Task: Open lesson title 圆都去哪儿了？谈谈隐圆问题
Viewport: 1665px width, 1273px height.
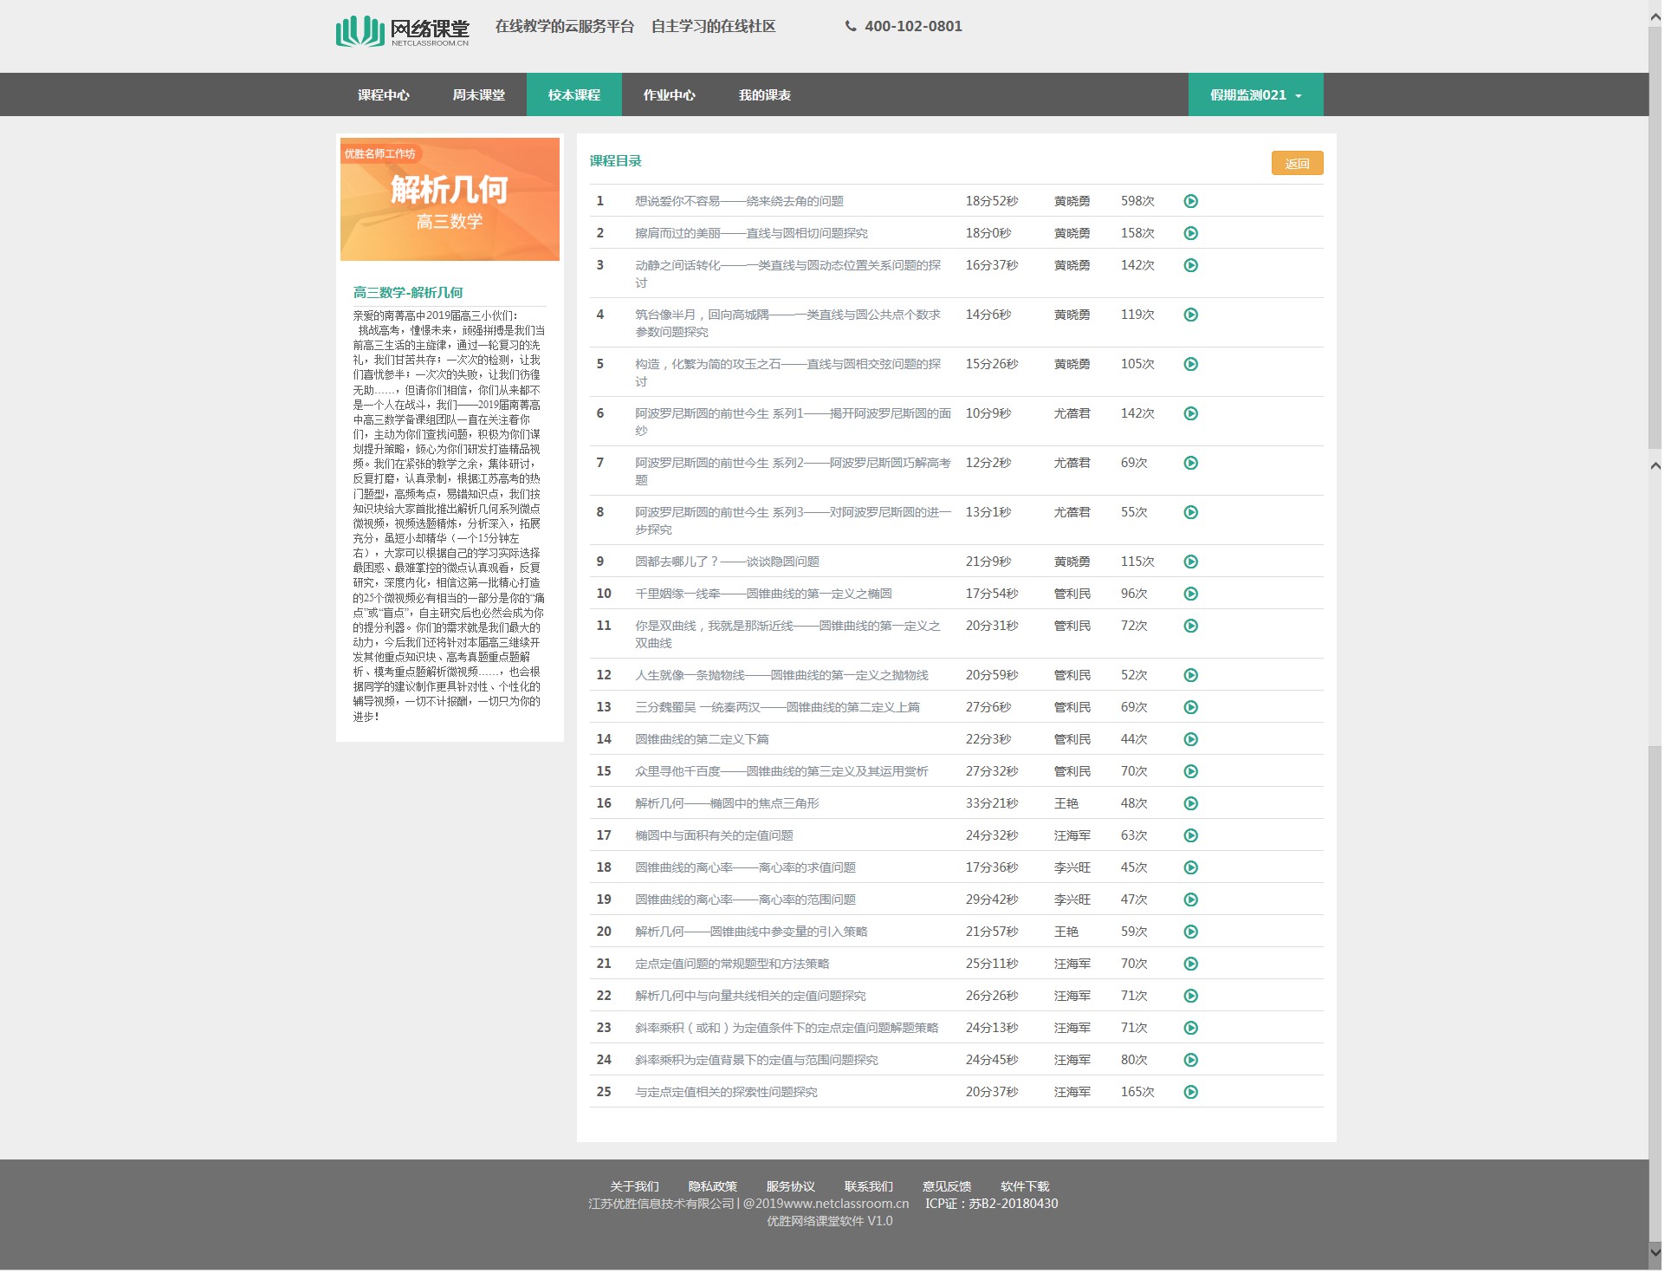Action: (x=729, y=562)
